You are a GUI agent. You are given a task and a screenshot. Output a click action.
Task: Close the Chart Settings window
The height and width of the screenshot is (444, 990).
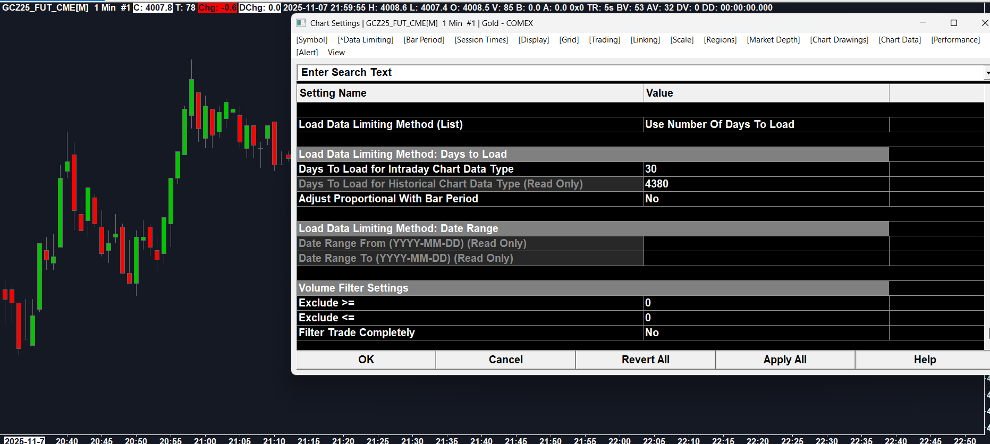tap(984, 23)
